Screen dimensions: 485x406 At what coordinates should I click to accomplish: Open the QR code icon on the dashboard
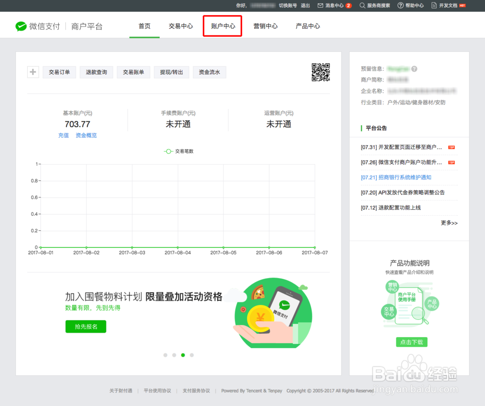(321, 72)
